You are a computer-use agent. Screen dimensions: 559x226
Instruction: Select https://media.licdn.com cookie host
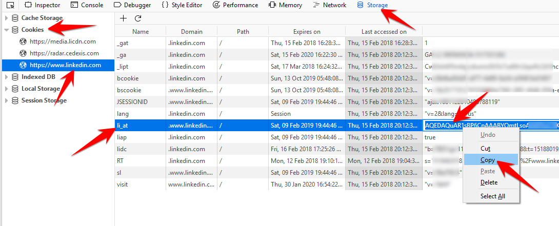[63, 42]
